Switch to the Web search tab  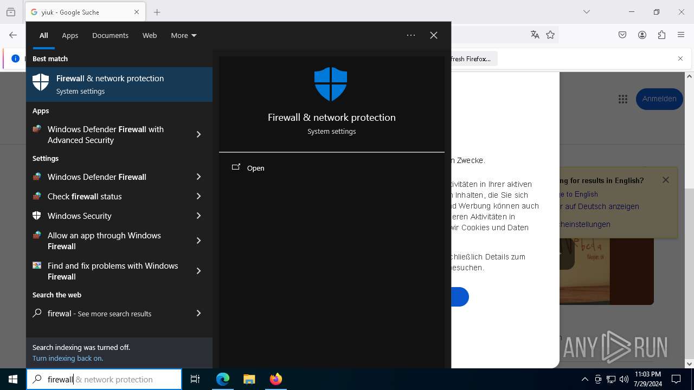coord(150,35)
